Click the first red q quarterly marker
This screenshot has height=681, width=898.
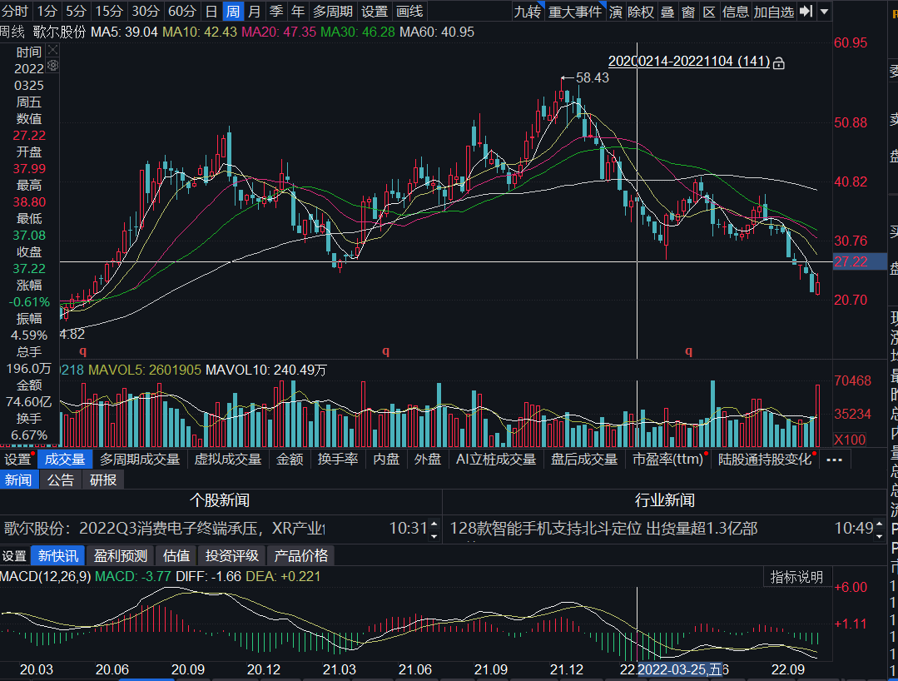[x=83, y=351]
